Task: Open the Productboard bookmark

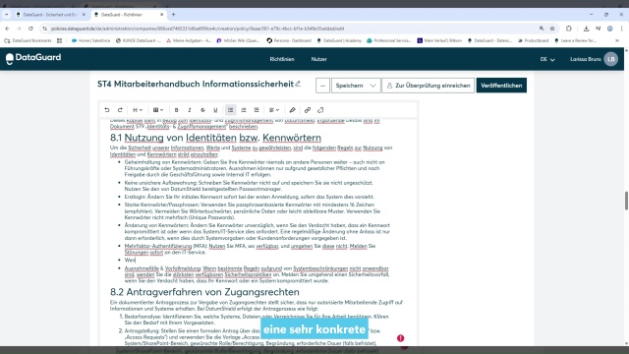Action: 533,40
